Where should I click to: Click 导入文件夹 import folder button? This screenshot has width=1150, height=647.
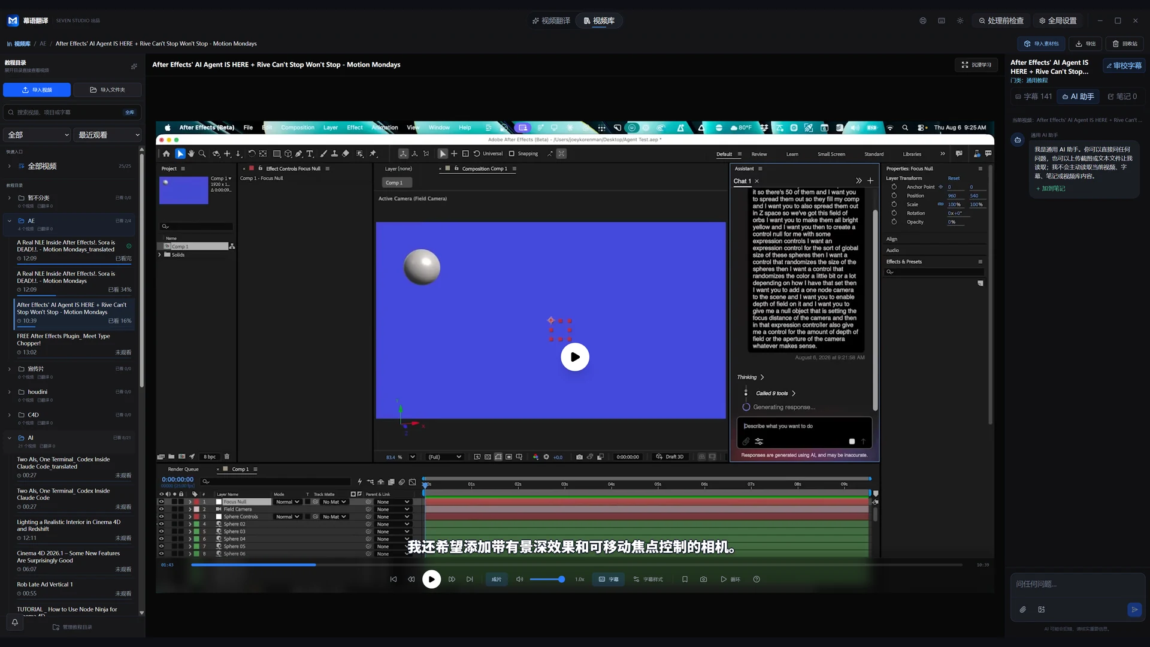[x=108, y=90]
